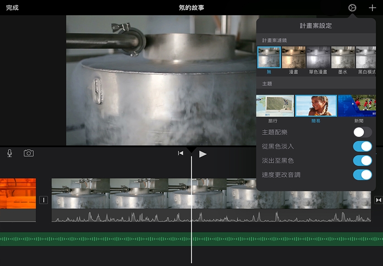383x266 pixels.
Task: Jump to beginning with the skip-back icon
Action: click(181, 154)
